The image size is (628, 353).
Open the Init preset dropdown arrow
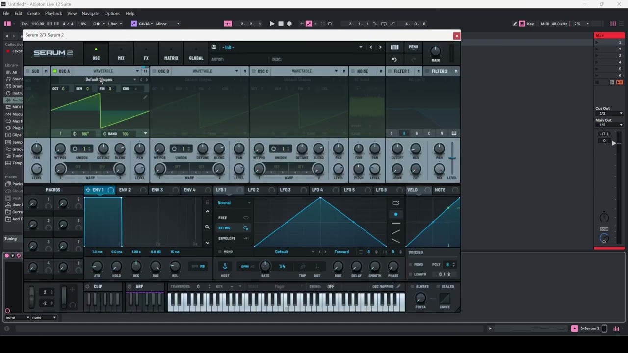tap(361, 47)
